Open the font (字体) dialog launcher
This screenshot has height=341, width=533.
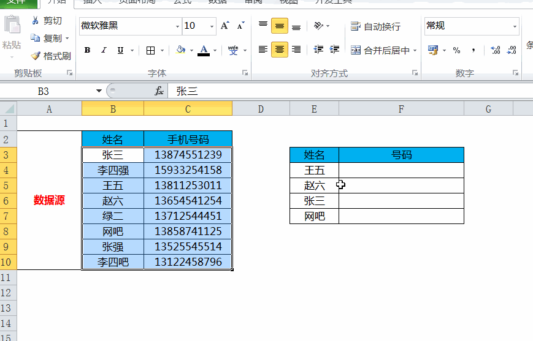(245, 73)
